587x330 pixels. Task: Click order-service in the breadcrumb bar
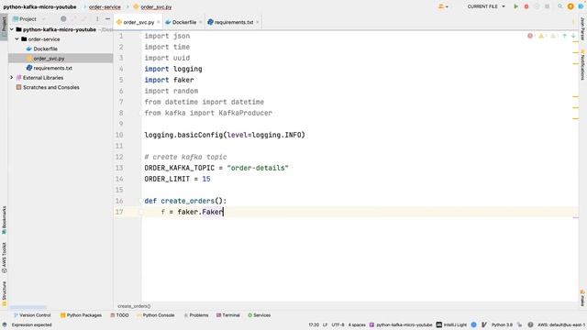(105, 6)
